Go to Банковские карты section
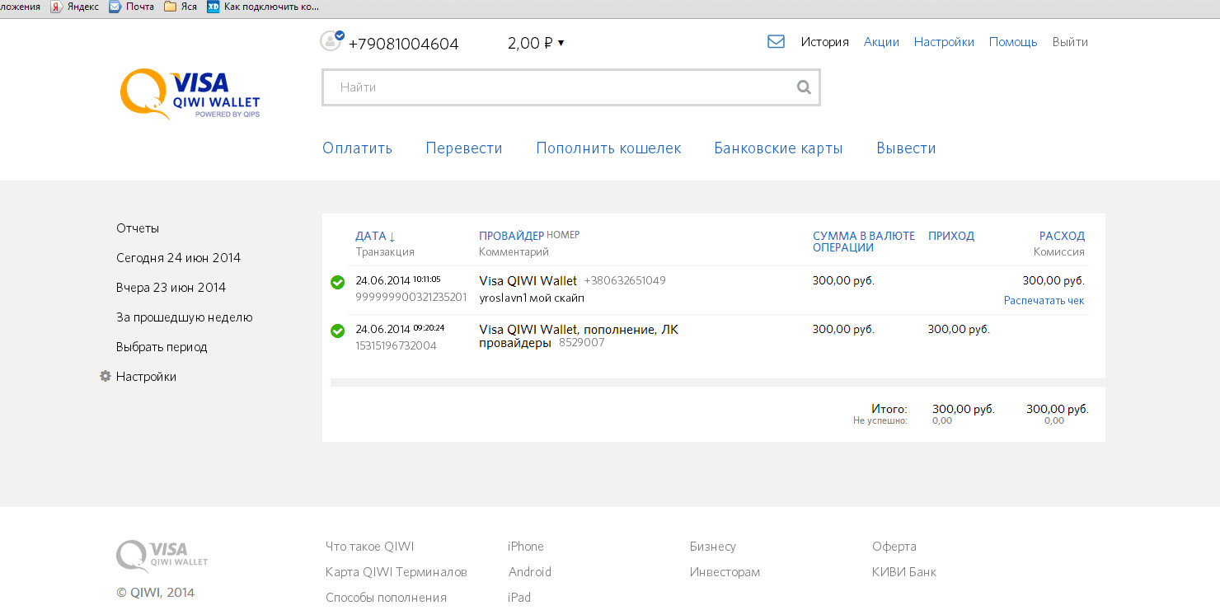The width and height of the screenshot is (1220, 615). click(x=778, y=148)
